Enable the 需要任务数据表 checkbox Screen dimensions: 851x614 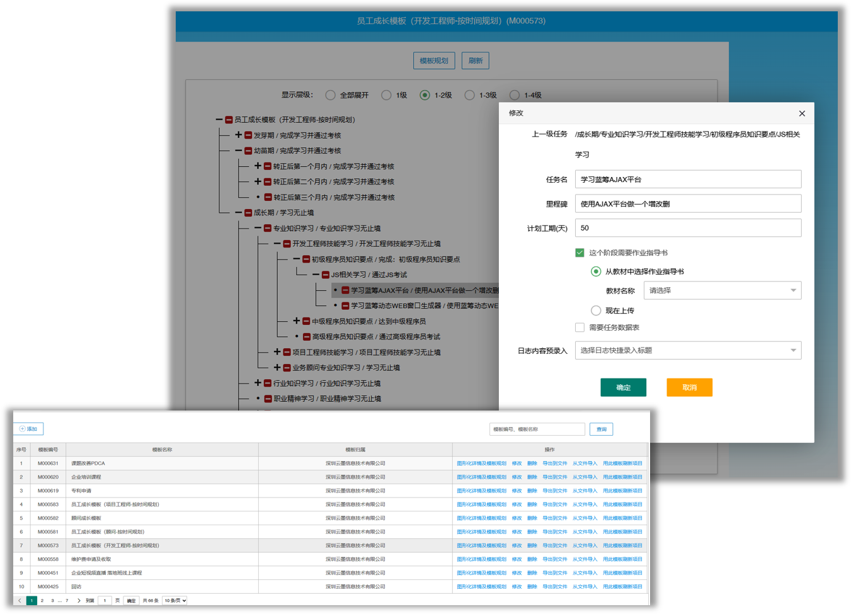tap(580, 327)
